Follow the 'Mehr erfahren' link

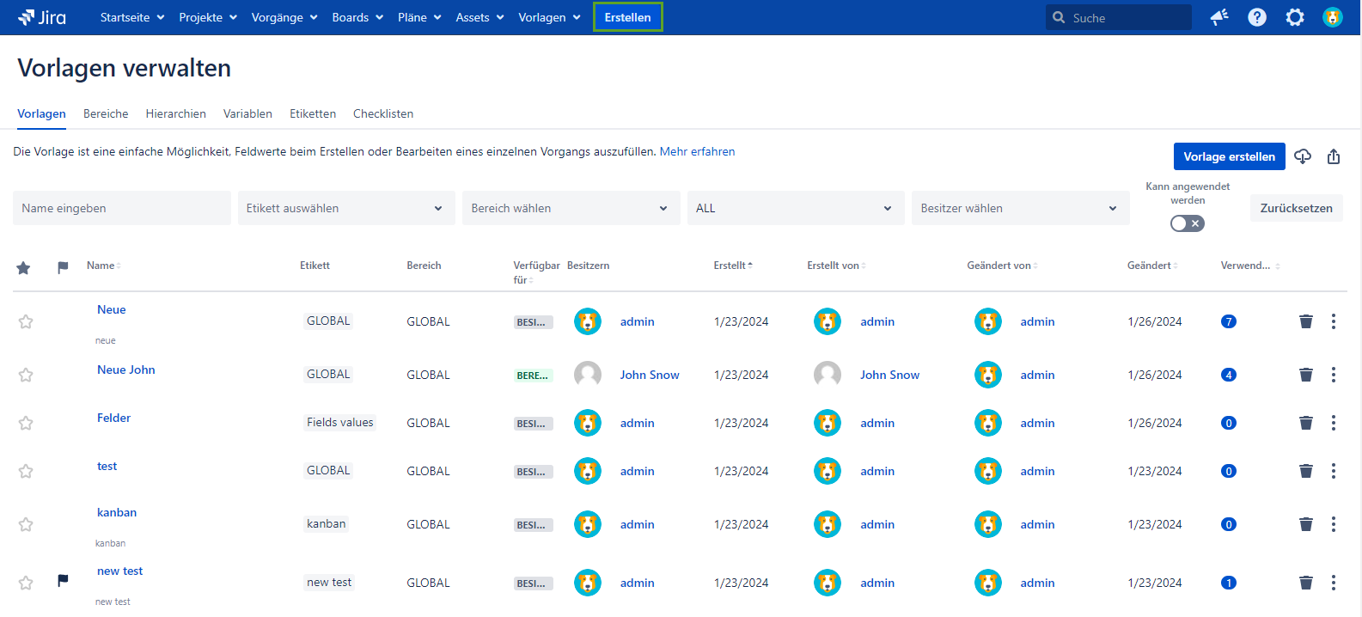[697, 151]
